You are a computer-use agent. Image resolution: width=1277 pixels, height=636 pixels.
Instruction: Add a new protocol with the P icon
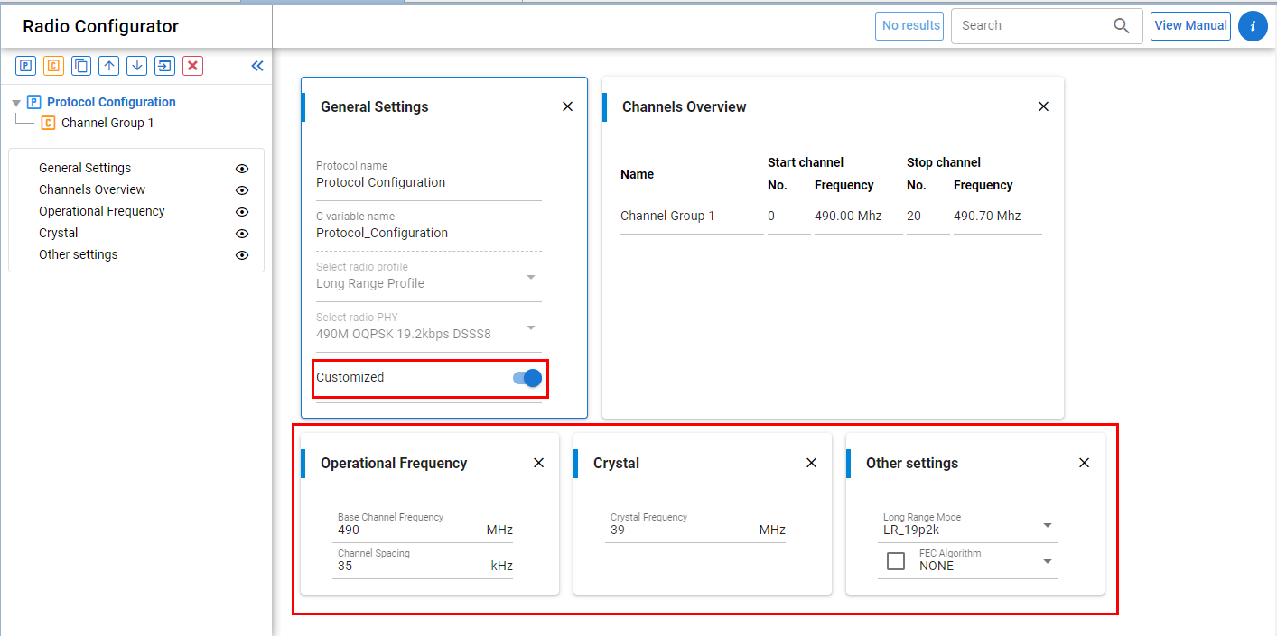[x=26, y=65]
